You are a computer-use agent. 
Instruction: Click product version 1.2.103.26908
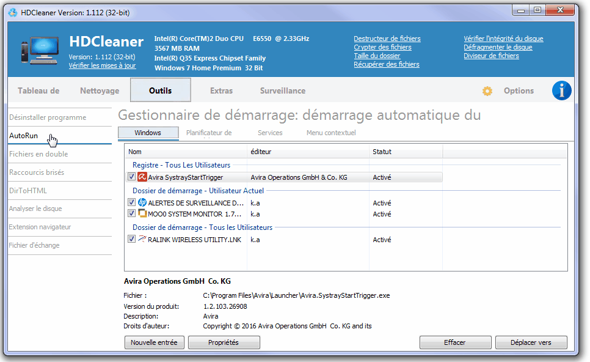[x=225, y=306]
